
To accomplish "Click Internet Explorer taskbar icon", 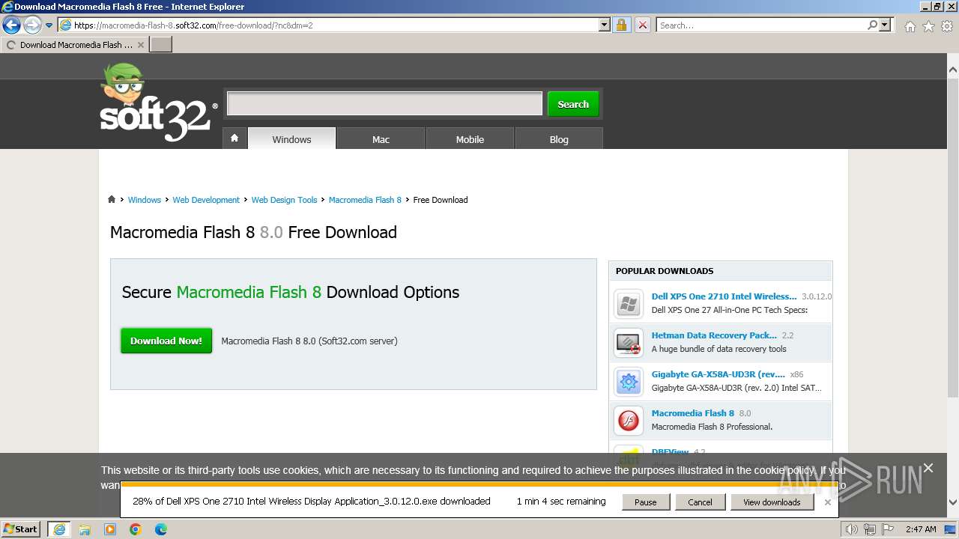I will coord(59,529).
